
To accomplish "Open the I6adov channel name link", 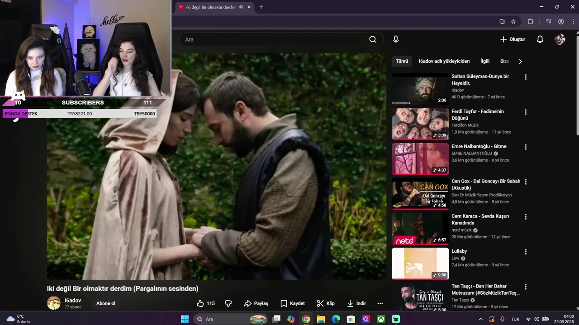I will coord(73,301).
